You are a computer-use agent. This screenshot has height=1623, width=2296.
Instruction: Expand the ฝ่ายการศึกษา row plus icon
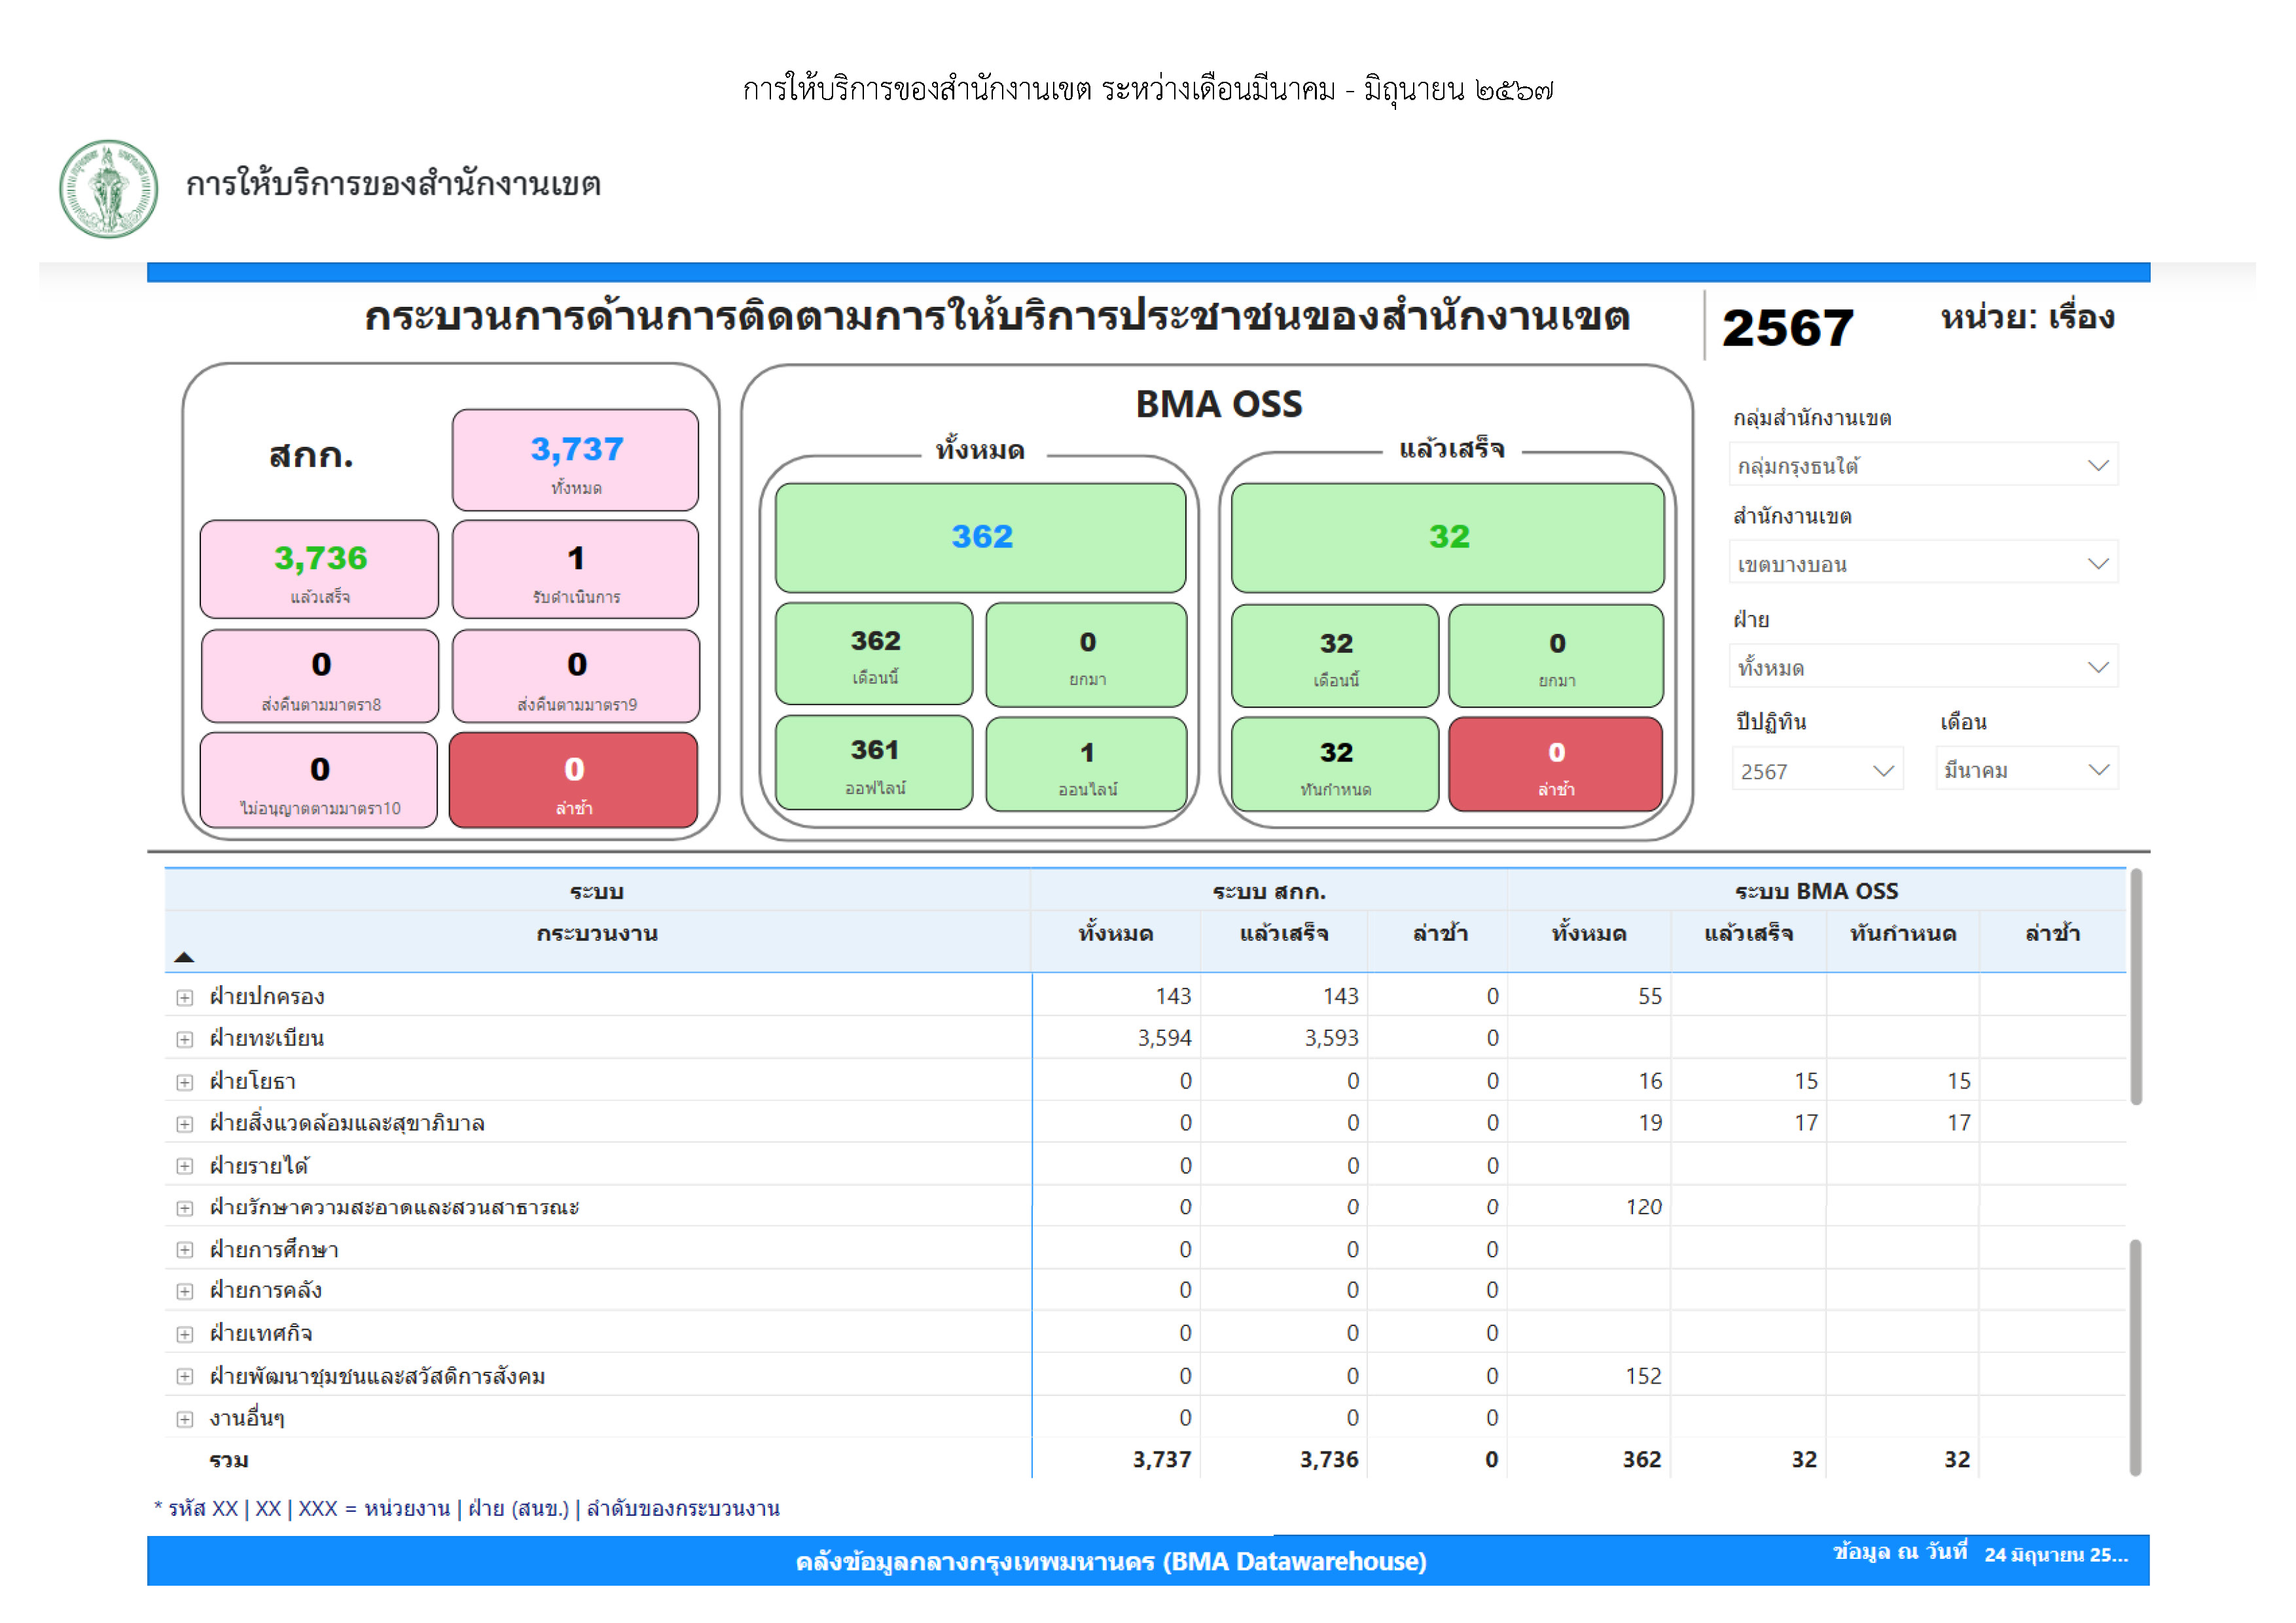[x=185, y=1250]
